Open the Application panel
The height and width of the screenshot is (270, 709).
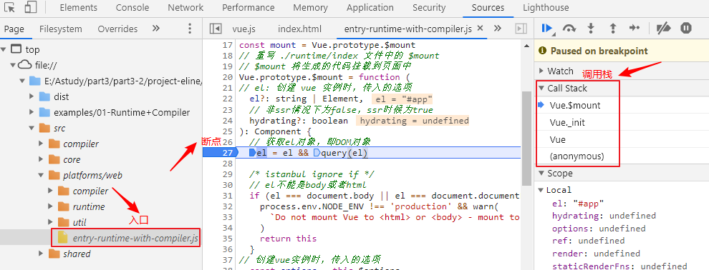370,8
